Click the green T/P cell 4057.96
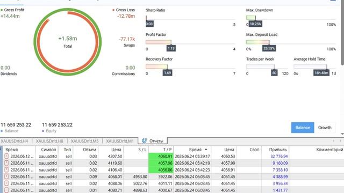 [x=161, y=163]
